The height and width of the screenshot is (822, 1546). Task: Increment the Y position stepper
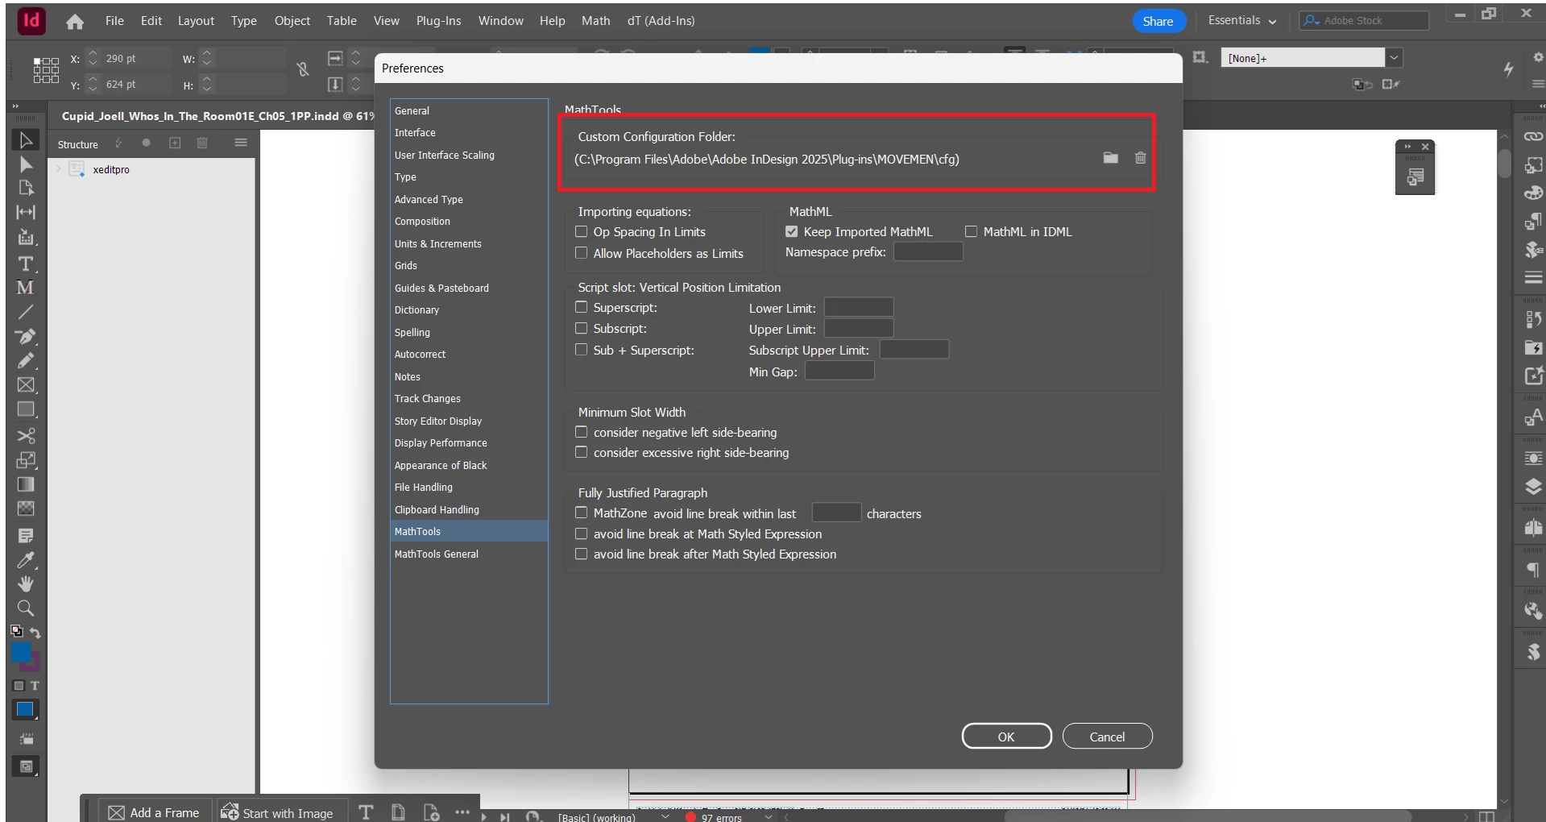93,80
